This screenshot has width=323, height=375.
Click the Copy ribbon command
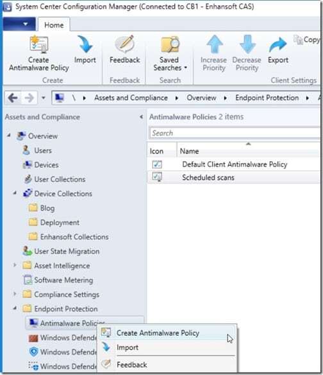click(x=306, y=40)
